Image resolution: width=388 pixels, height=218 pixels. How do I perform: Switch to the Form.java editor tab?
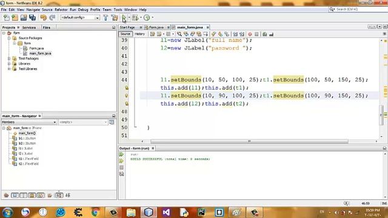(x=156, y=27)
